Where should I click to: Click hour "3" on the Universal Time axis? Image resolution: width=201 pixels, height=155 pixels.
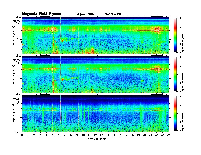40,135
